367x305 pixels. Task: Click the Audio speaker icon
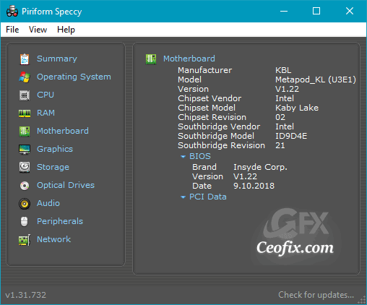[25, 204]
